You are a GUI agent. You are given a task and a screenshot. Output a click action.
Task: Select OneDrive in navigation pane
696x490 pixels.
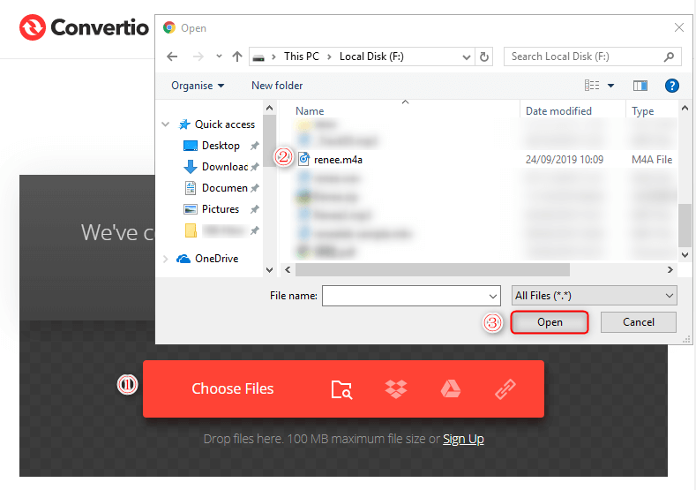pos(217,259)
